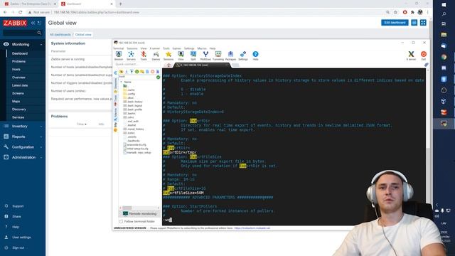Open the Tunneling toolbar icon
Screen dimensions: 455x256
tap(218, 55)
